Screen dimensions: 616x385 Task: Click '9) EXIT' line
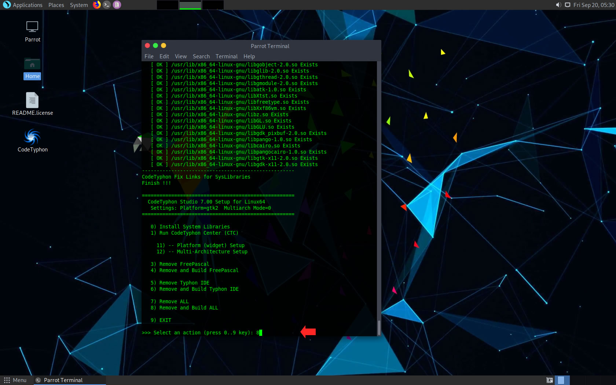pyautogui.click(x=161, y=320)
